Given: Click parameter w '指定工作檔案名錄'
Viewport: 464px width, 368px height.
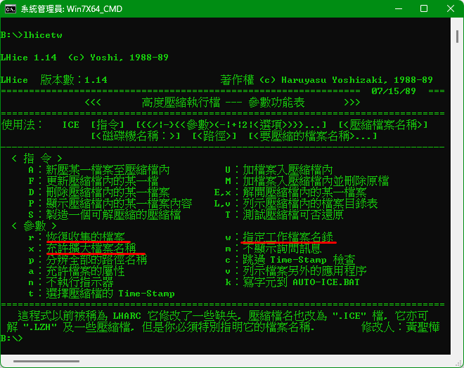Looking at the screenshot, I should click(x=288, y=237).
